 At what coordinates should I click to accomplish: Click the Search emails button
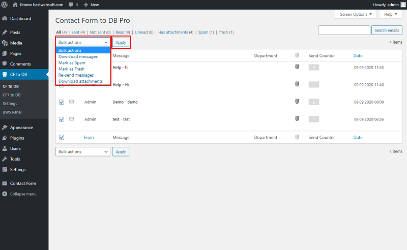pos(387,30)
